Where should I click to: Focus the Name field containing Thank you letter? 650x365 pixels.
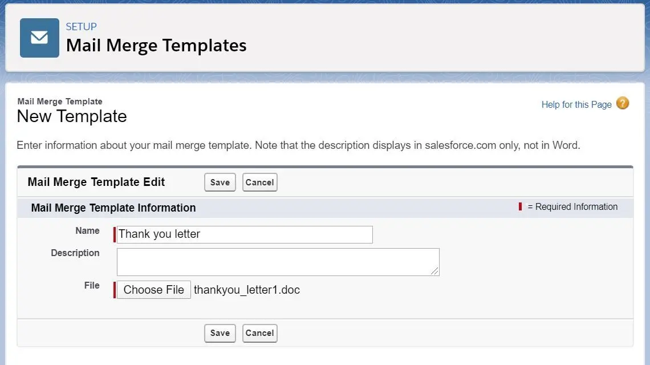click(x=245, y=234)
